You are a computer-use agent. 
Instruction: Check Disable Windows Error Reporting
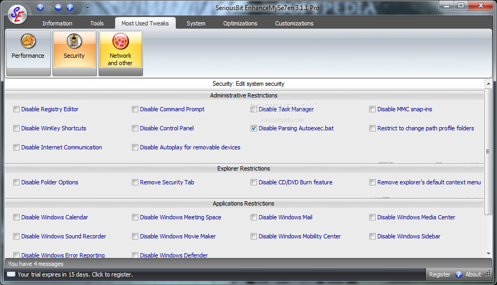coord(16,255)
